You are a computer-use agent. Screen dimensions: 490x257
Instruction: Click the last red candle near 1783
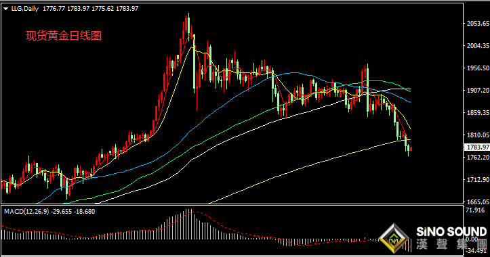coord(411,149)
